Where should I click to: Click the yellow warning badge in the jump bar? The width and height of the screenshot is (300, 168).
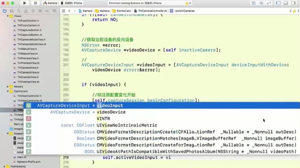294,11
